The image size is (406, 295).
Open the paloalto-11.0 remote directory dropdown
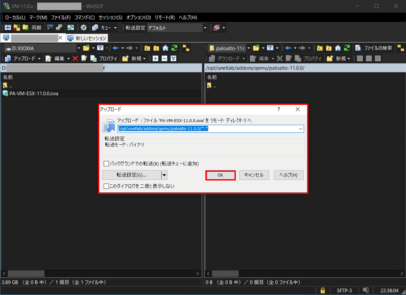tap(248, 48)
